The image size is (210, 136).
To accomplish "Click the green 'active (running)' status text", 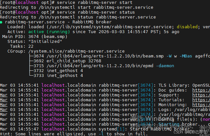I will pos(49,32).
